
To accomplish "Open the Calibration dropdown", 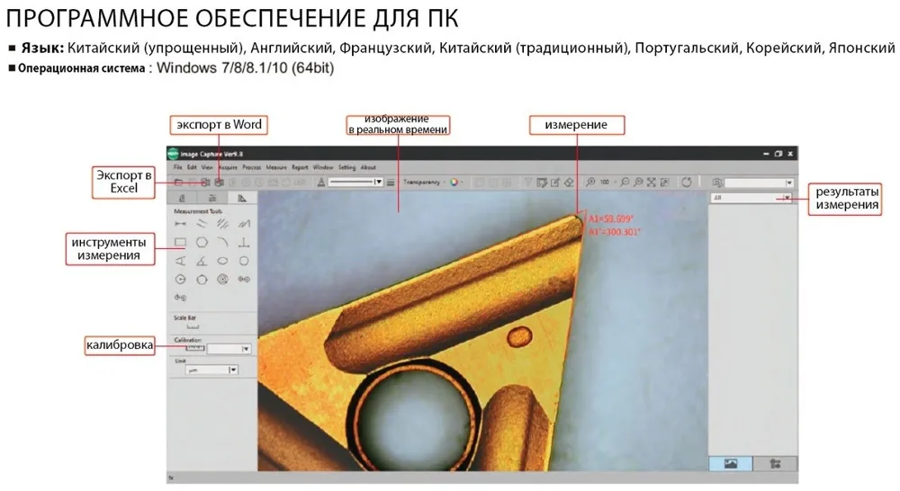I will coord(229,349).
